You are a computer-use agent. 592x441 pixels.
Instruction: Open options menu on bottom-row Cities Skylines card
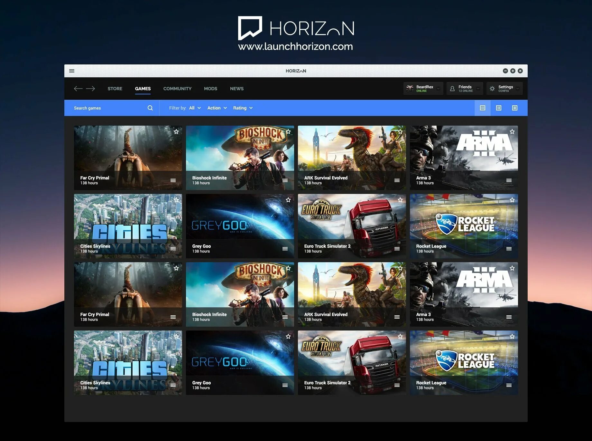click(x=173, y=385)
